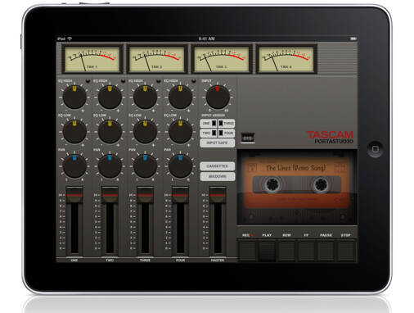Hit the PAUSE transport key
414x313 pixels.
click(x=326, y=251)
